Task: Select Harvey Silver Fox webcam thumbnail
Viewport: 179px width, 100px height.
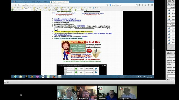Action: pos(67,93)
